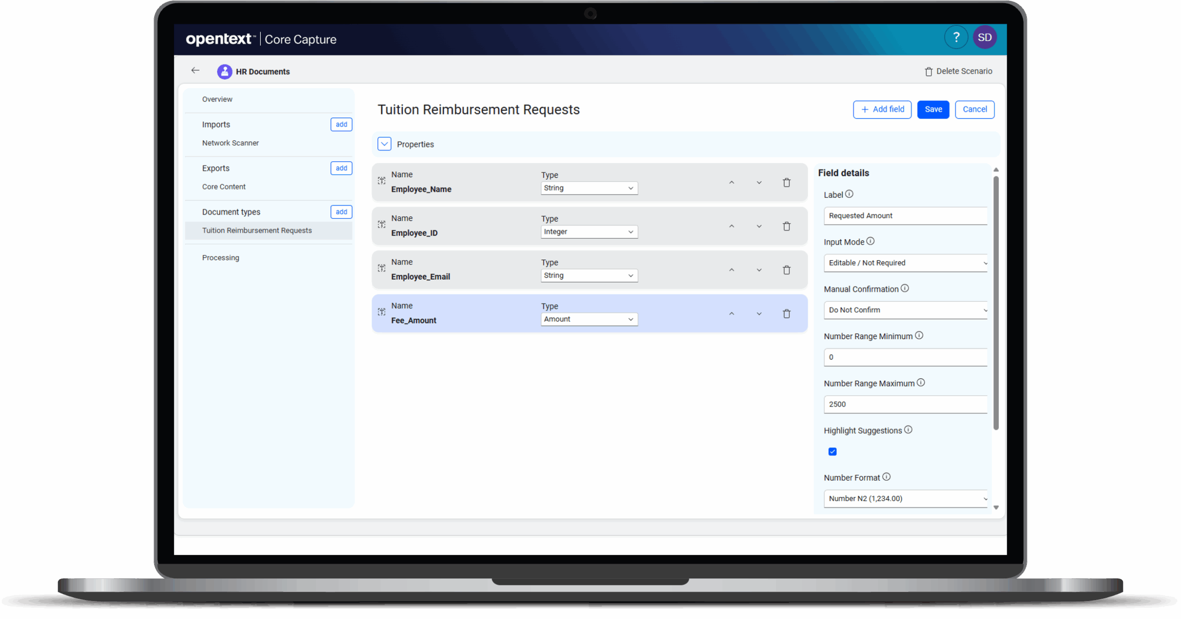
Task: Delete the Employee_ID field with trash icon
Action: point(787,226)
